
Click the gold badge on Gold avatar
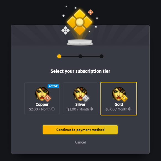pos(124,98)
